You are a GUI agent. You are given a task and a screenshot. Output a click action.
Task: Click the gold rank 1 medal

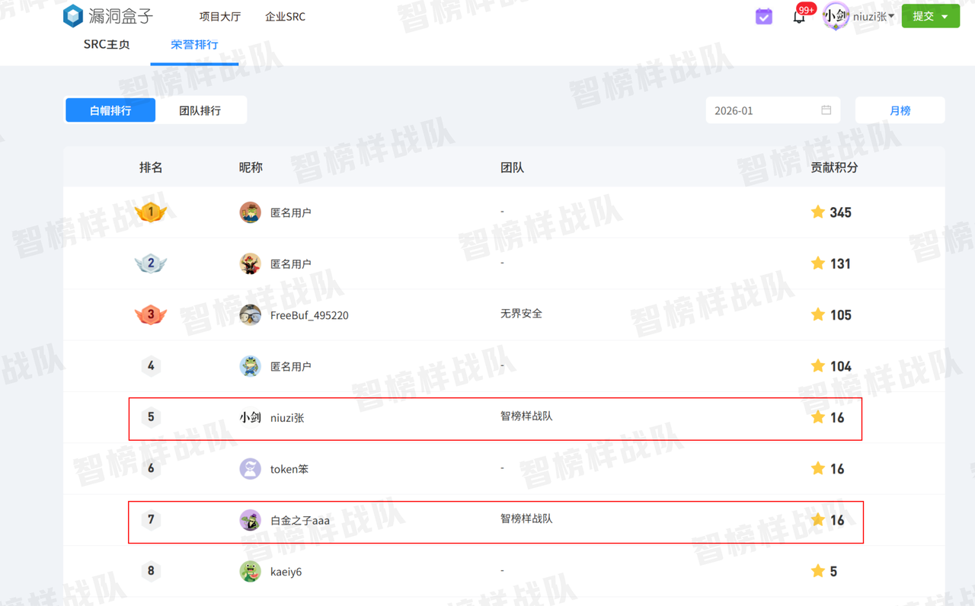[151, 212]
